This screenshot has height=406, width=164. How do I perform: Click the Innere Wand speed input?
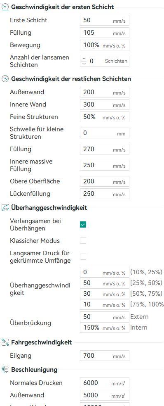[x=105, y=104]
